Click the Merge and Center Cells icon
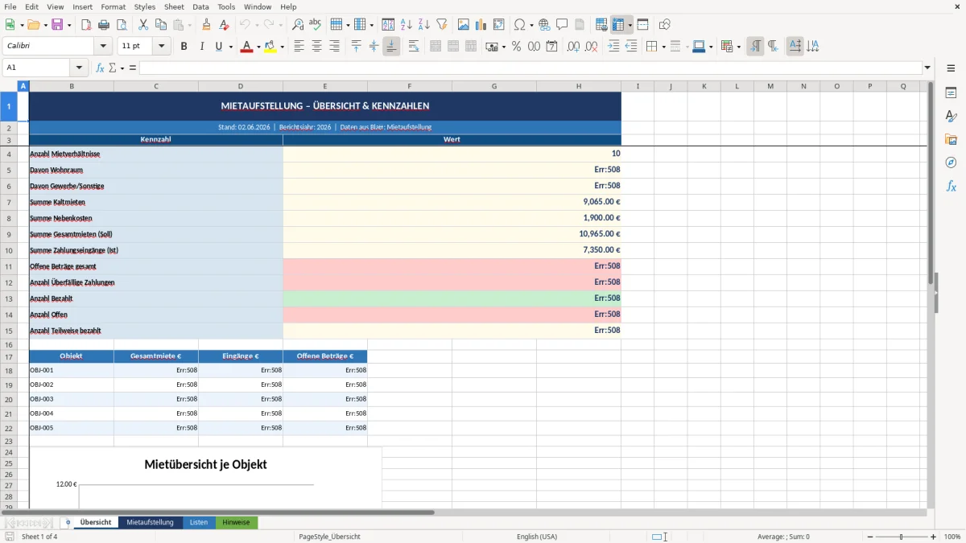This screenshot has height=543, width=966. (436, 47)
